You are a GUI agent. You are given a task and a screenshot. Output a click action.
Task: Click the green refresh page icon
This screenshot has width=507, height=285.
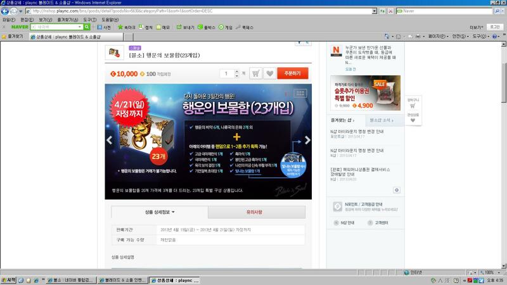click(383, 11)
